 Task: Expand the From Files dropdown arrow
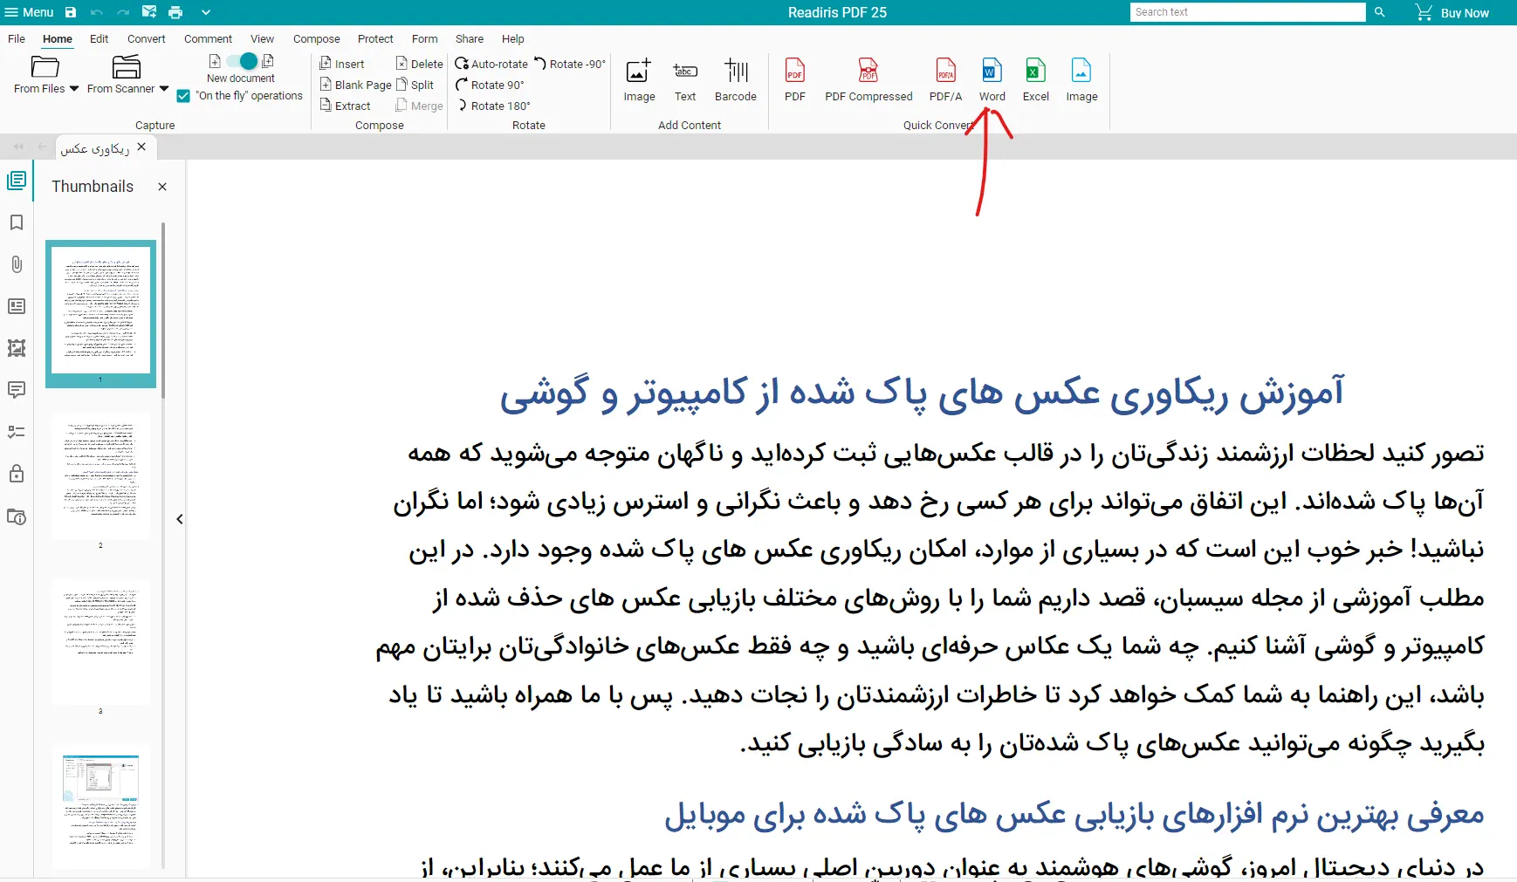[x=74, y=89]
